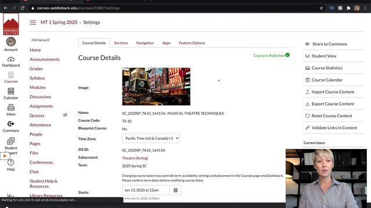Click the Starts date input field
371x208 pixels.
tap(146, 190)
